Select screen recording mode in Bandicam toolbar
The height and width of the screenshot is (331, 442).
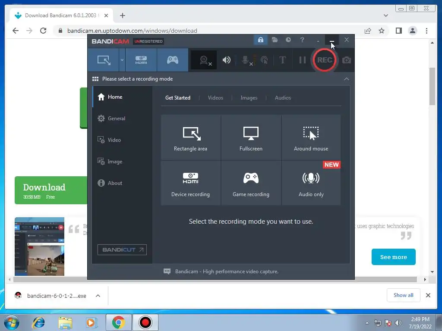pos(104,60)
